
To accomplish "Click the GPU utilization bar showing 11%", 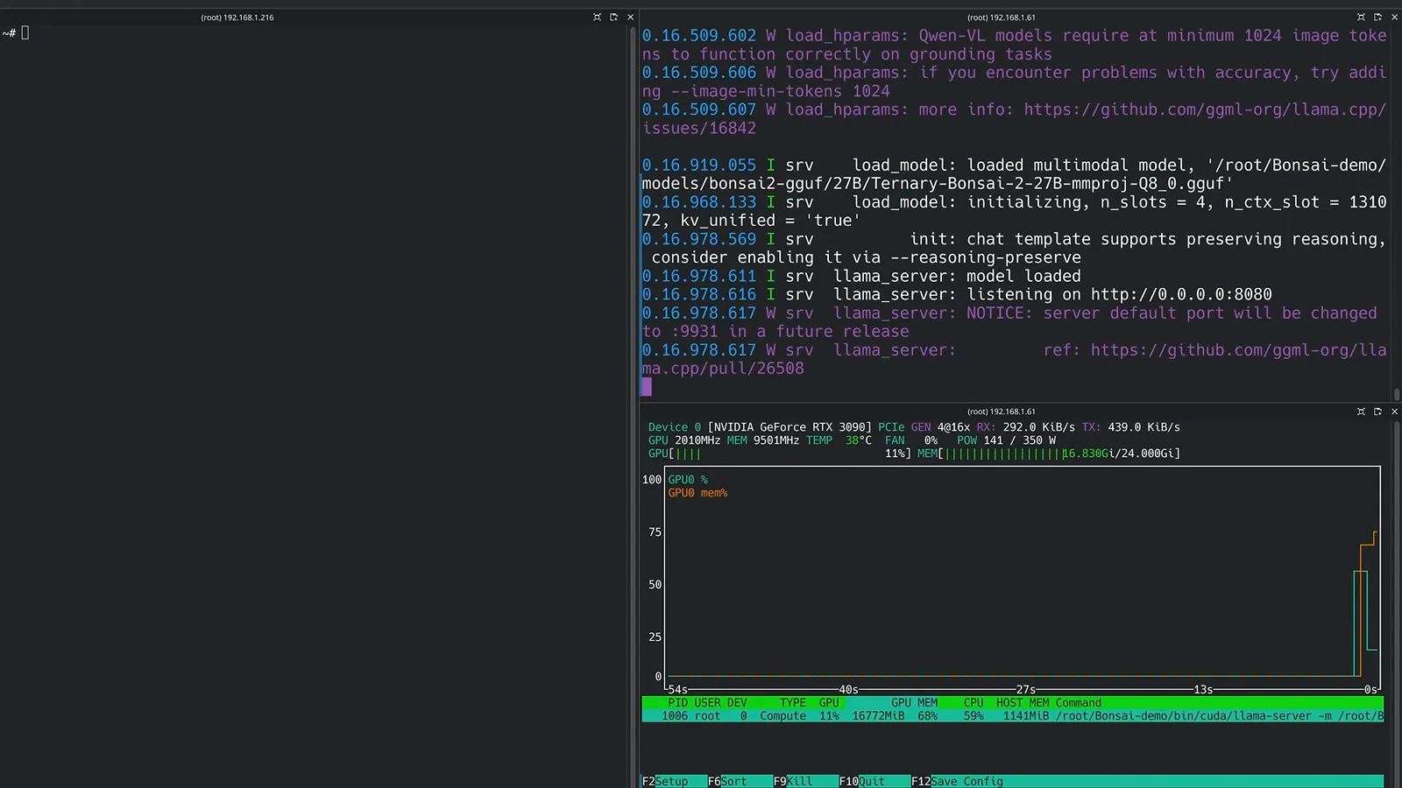I will click(780, 454).
